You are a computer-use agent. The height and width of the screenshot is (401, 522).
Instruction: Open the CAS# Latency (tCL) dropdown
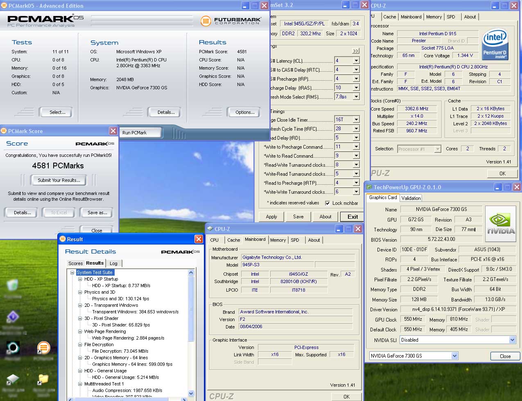356,61
